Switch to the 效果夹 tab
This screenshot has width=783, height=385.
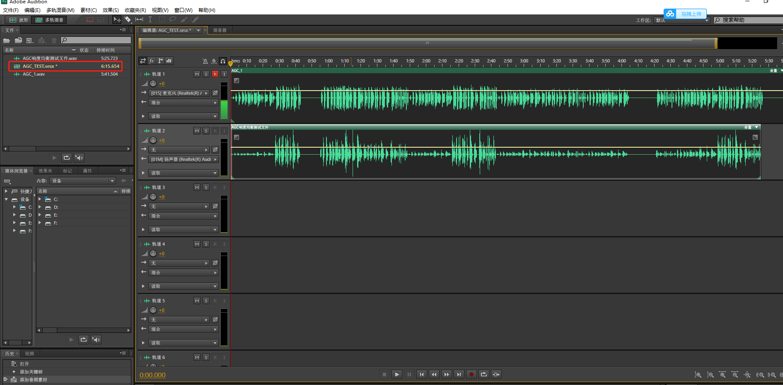(45, 171)
